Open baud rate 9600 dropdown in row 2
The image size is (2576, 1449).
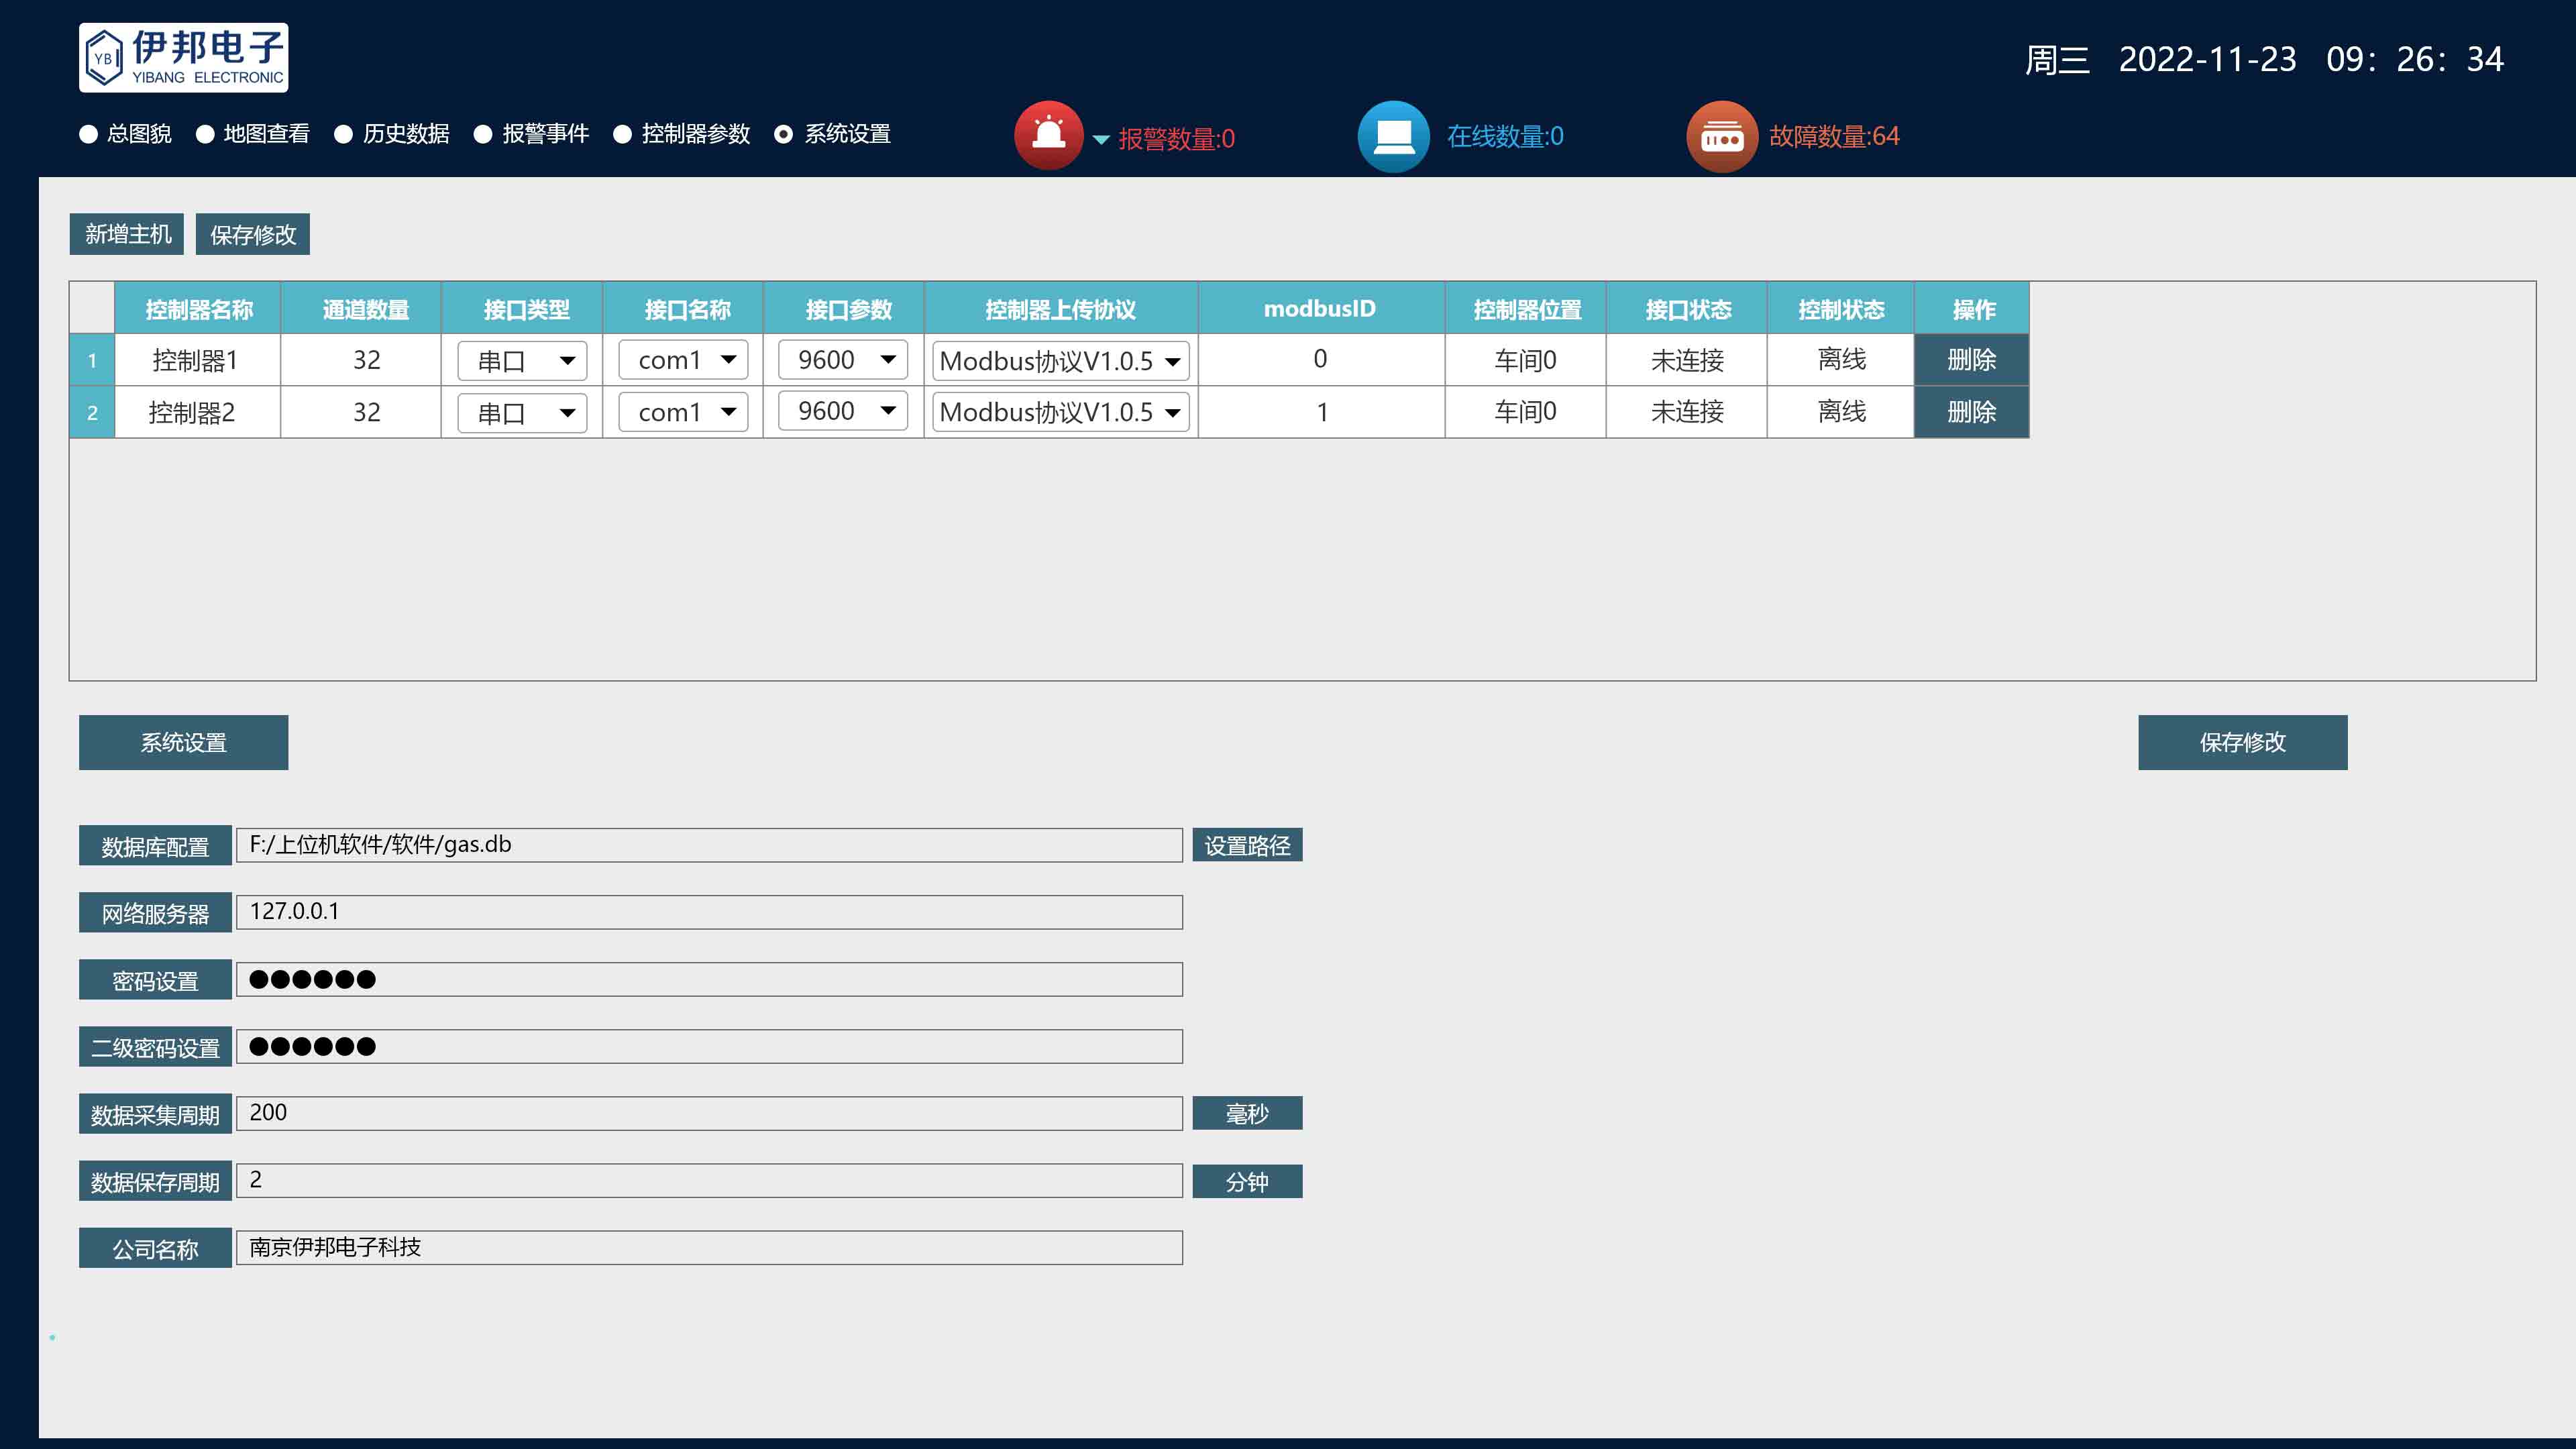pyautogui.click(x=842, y=411)
